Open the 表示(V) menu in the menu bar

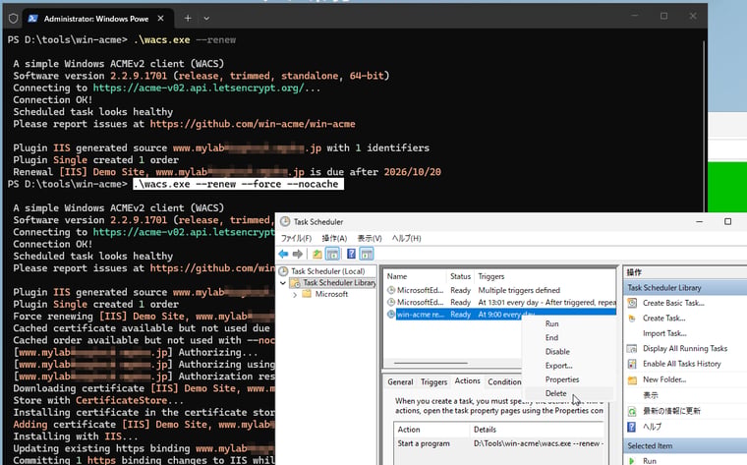(x=370, y=238)
